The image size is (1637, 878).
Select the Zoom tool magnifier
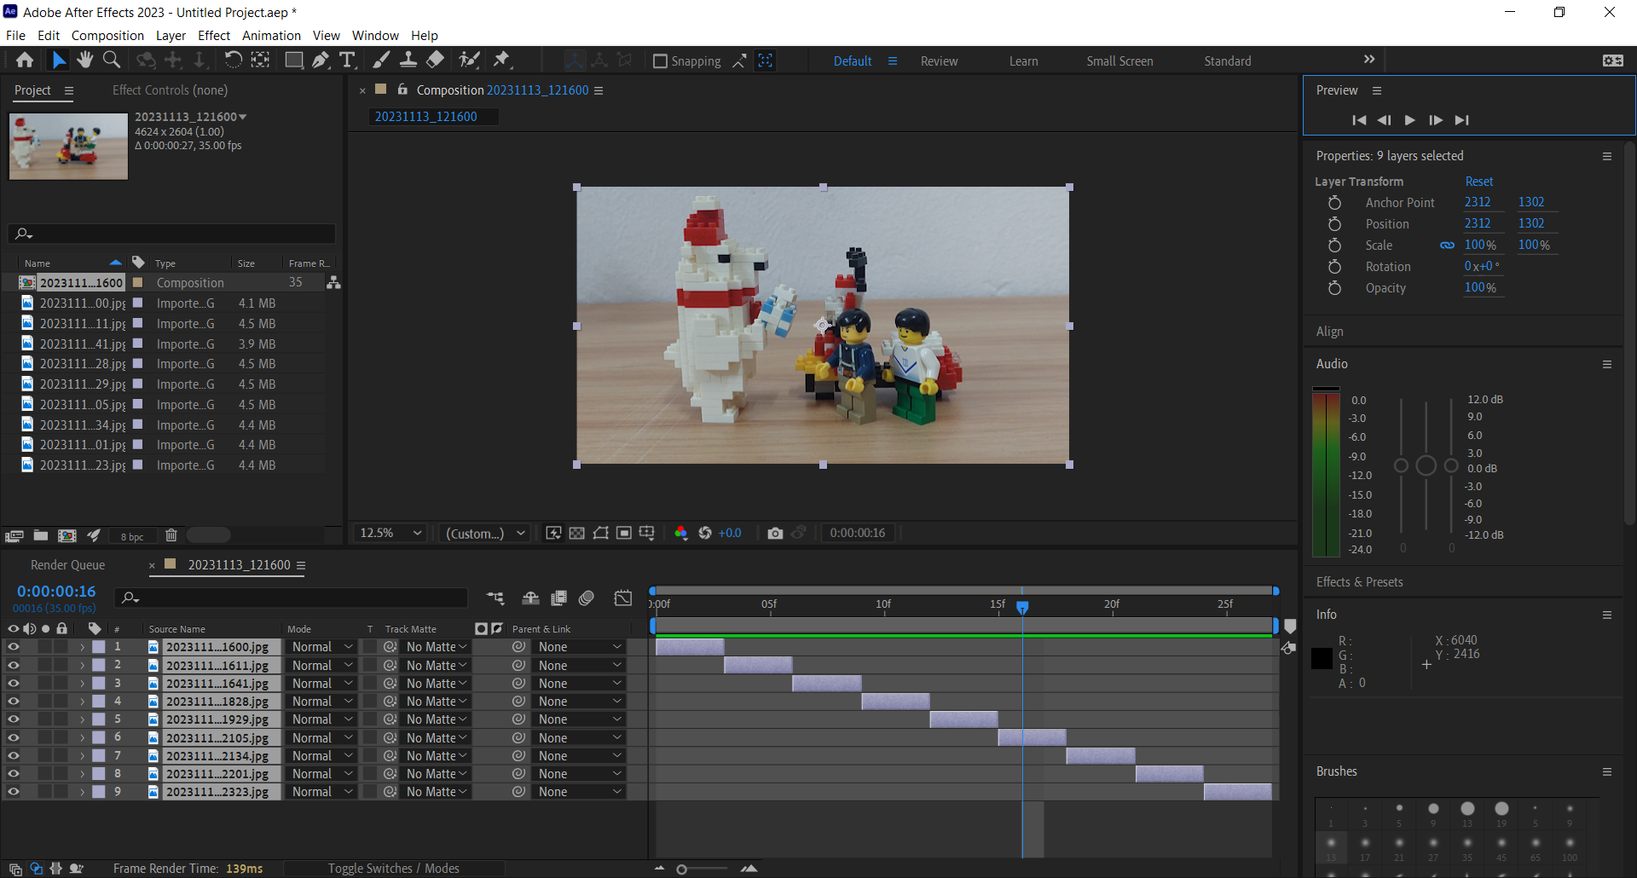point(111,60)
